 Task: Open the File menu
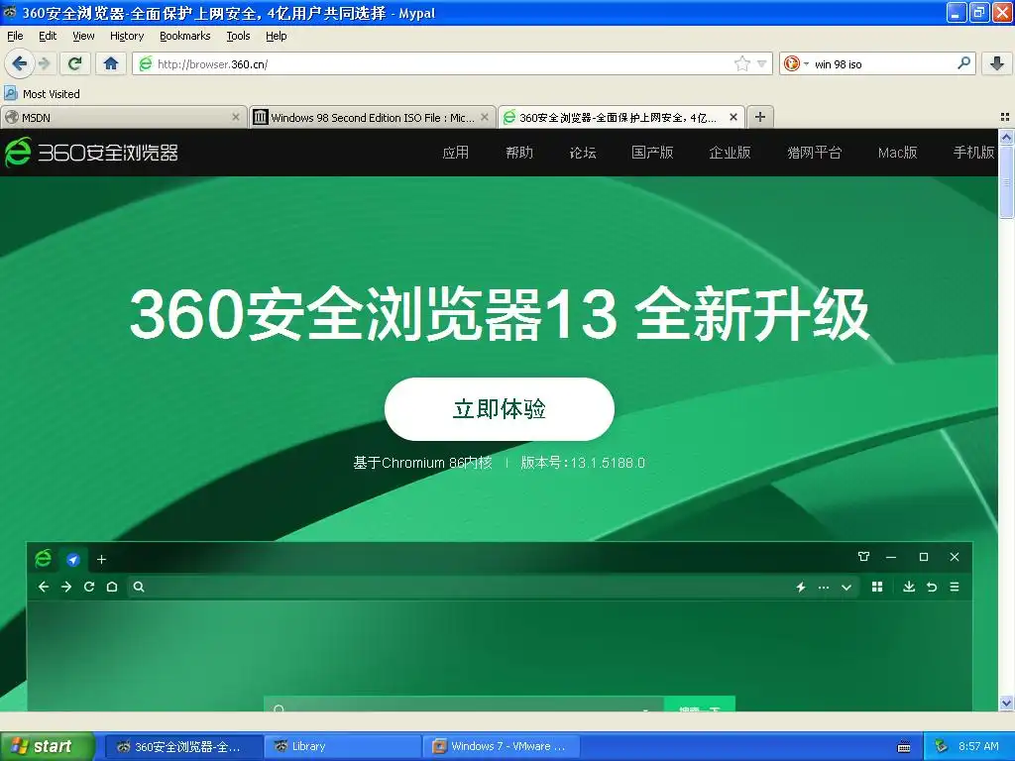pyautogui.click(x=15, y=36)
